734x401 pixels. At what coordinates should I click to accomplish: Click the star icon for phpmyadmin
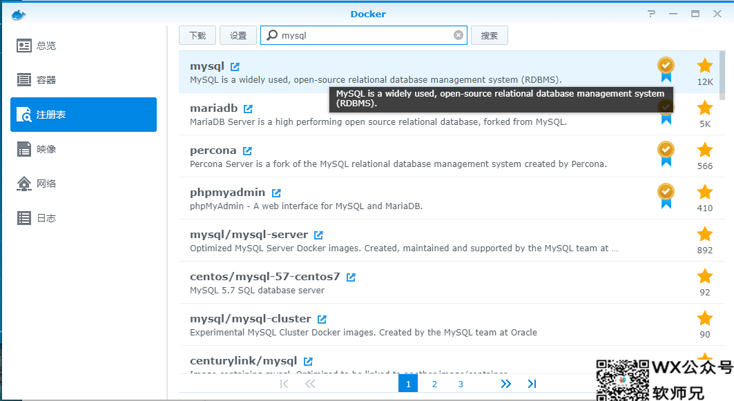704,193
